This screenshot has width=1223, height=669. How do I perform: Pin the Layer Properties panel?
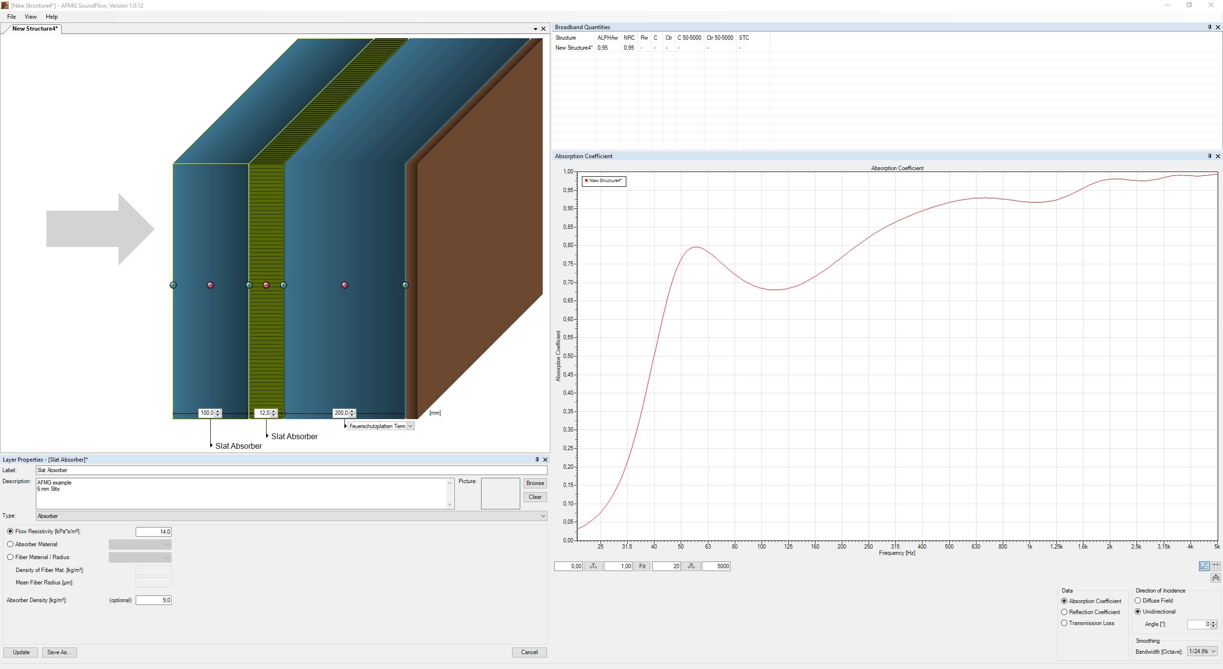click(x=537, y=460)
